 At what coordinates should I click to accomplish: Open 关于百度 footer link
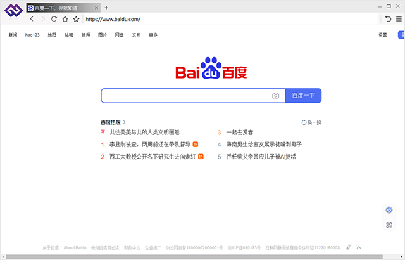51,247
